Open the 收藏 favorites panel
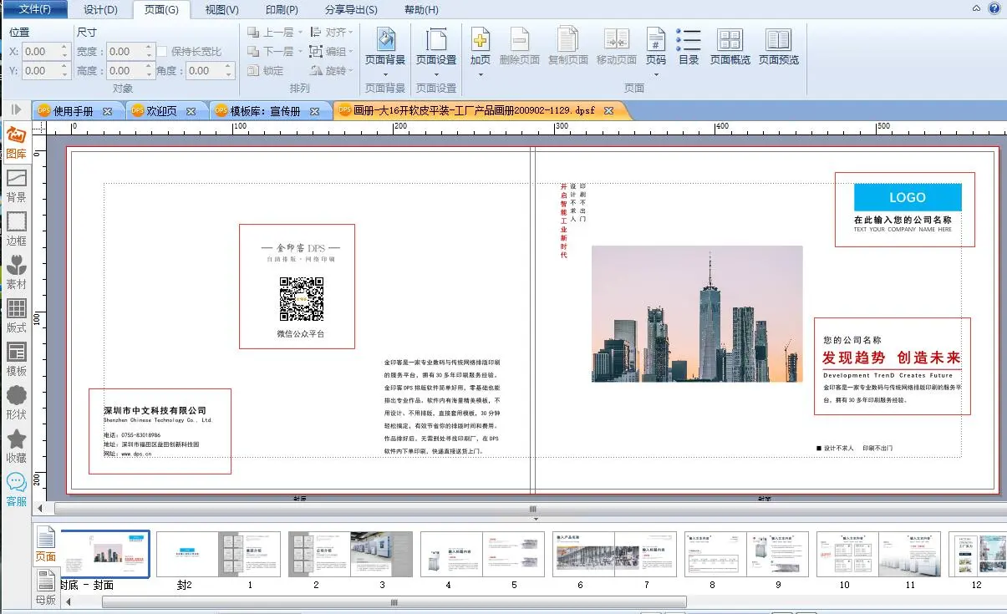Image resolution: width=1007 pixels, height=614 pixels. click(x=16, y=446)
